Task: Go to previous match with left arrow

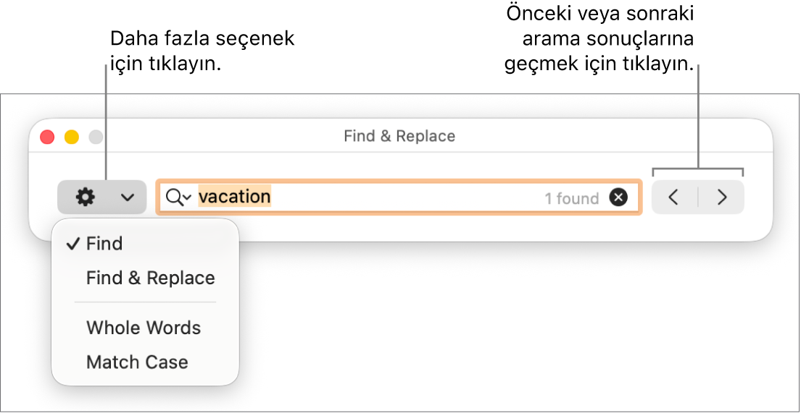Action: point(673,197)
